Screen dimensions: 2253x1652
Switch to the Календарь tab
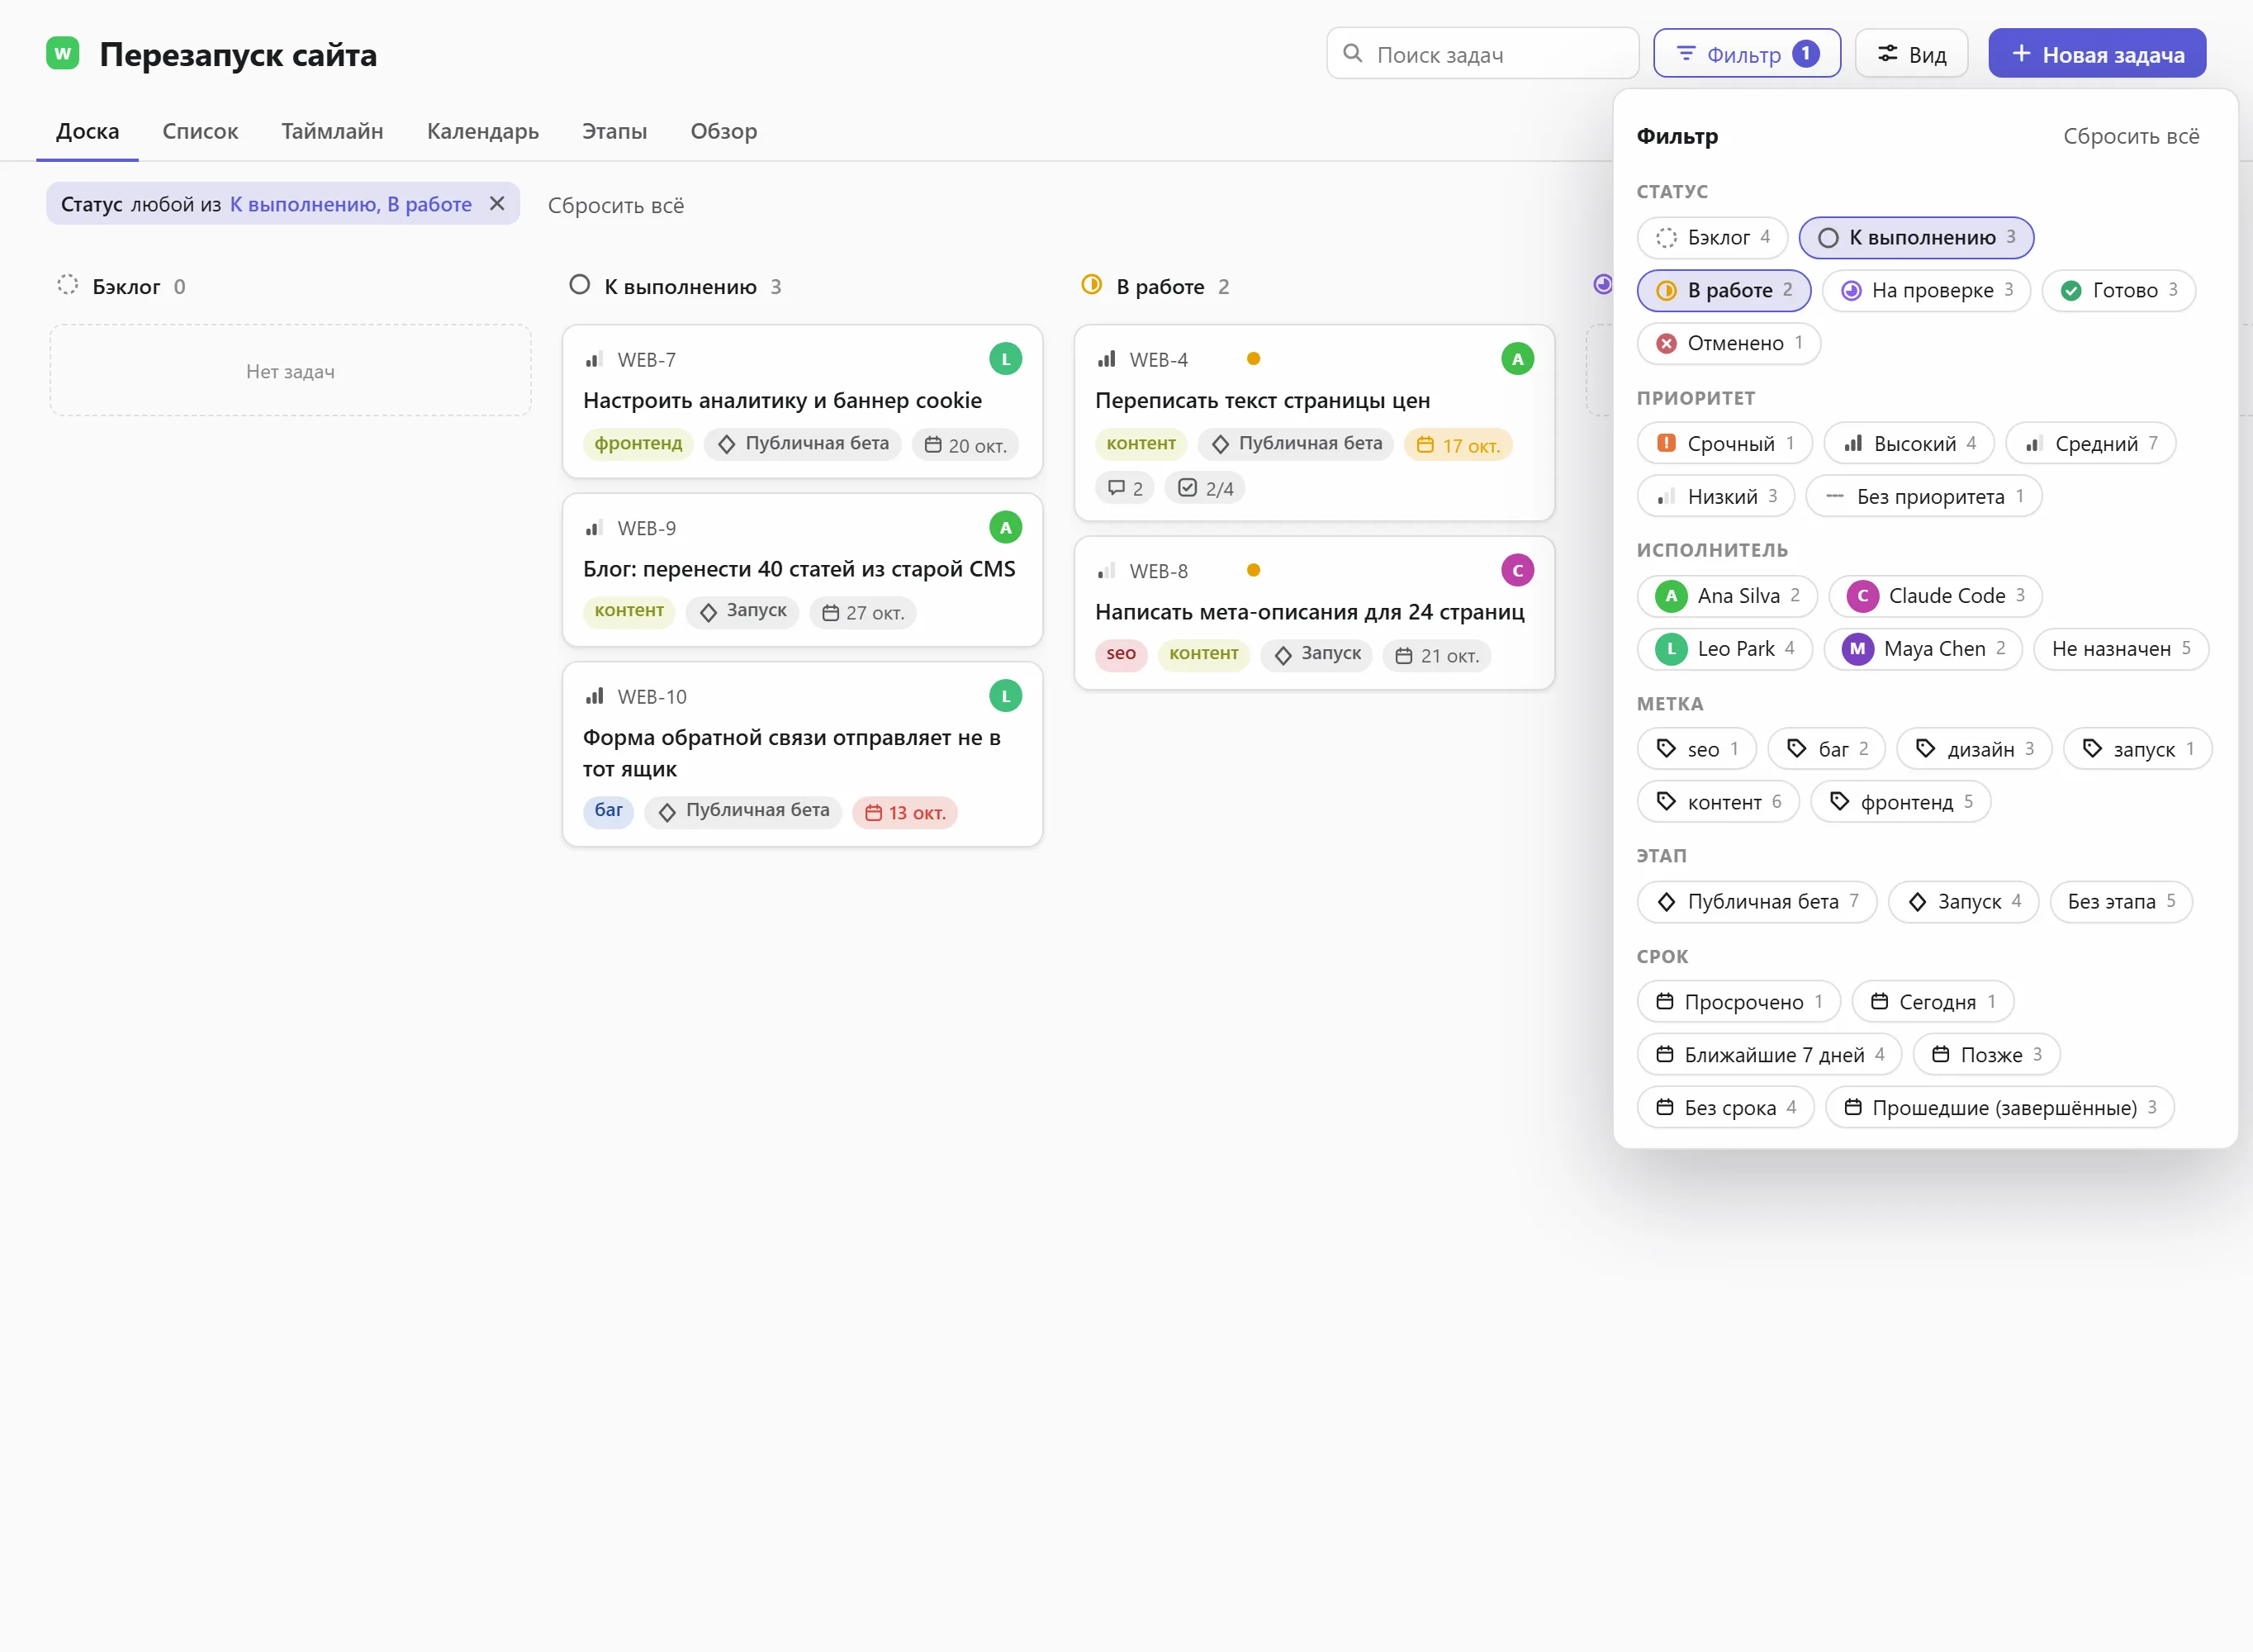pyautogui.click(x=483, y=131)
